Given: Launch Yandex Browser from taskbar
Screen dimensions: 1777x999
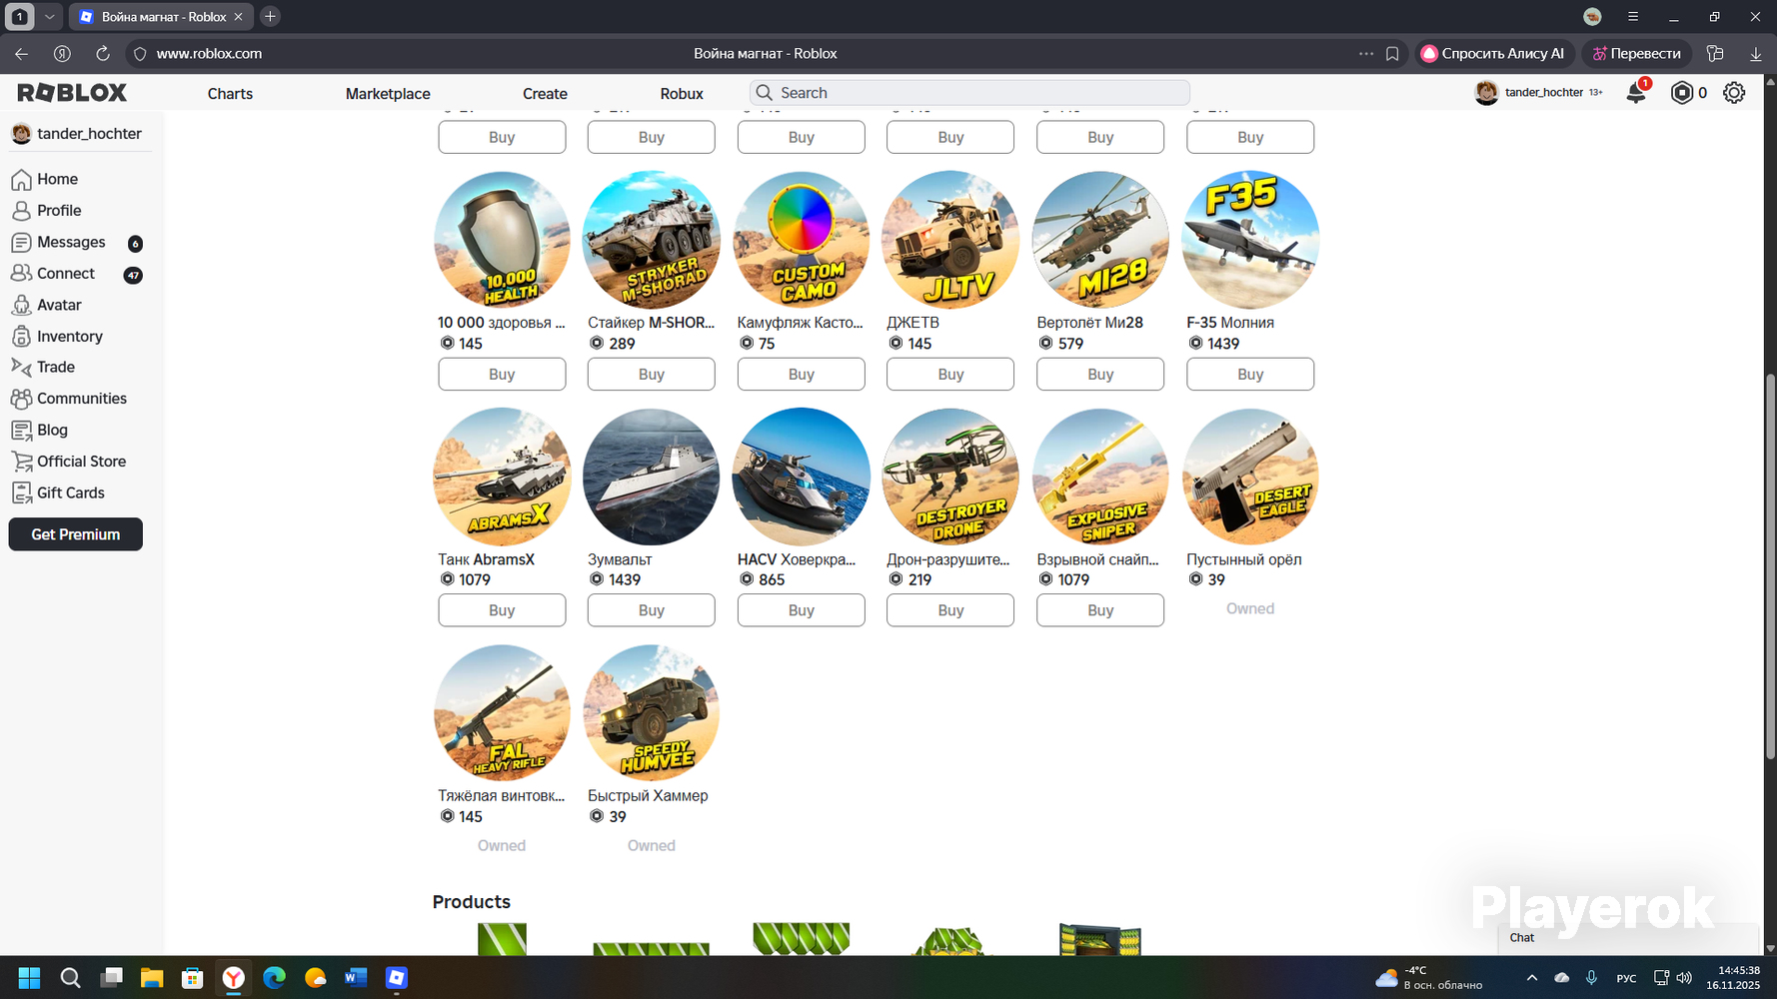Looking at the screenshot, I should tap(234, 978).
